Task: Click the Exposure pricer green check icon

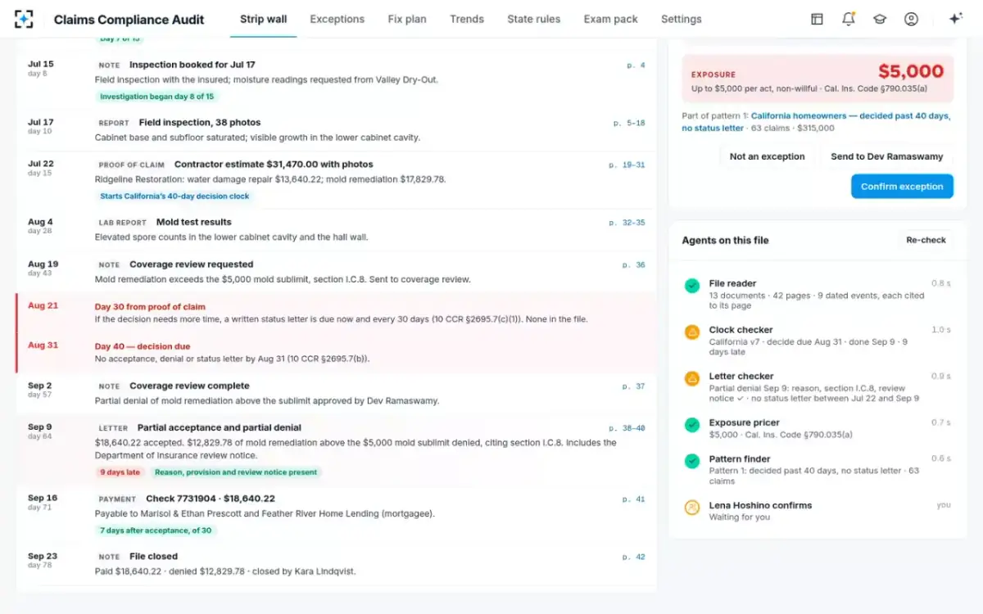Action: coord(692,425)
